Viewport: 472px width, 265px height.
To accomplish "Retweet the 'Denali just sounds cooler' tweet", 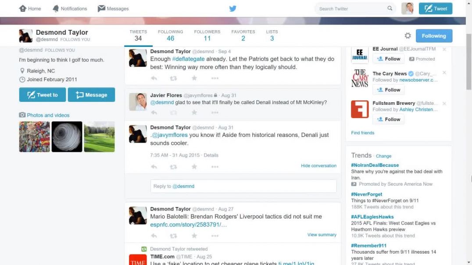I will pyautogui.click(x=173, y=167).
